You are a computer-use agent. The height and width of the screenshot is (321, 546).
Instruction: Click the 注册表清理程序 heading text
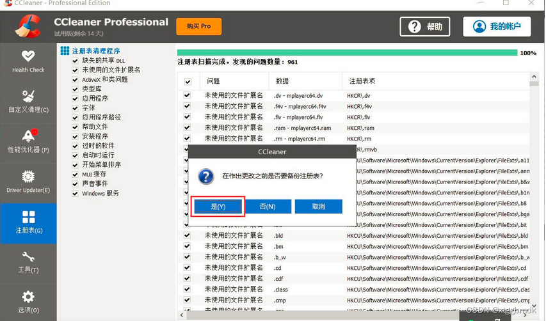click(x=96, y=51)
